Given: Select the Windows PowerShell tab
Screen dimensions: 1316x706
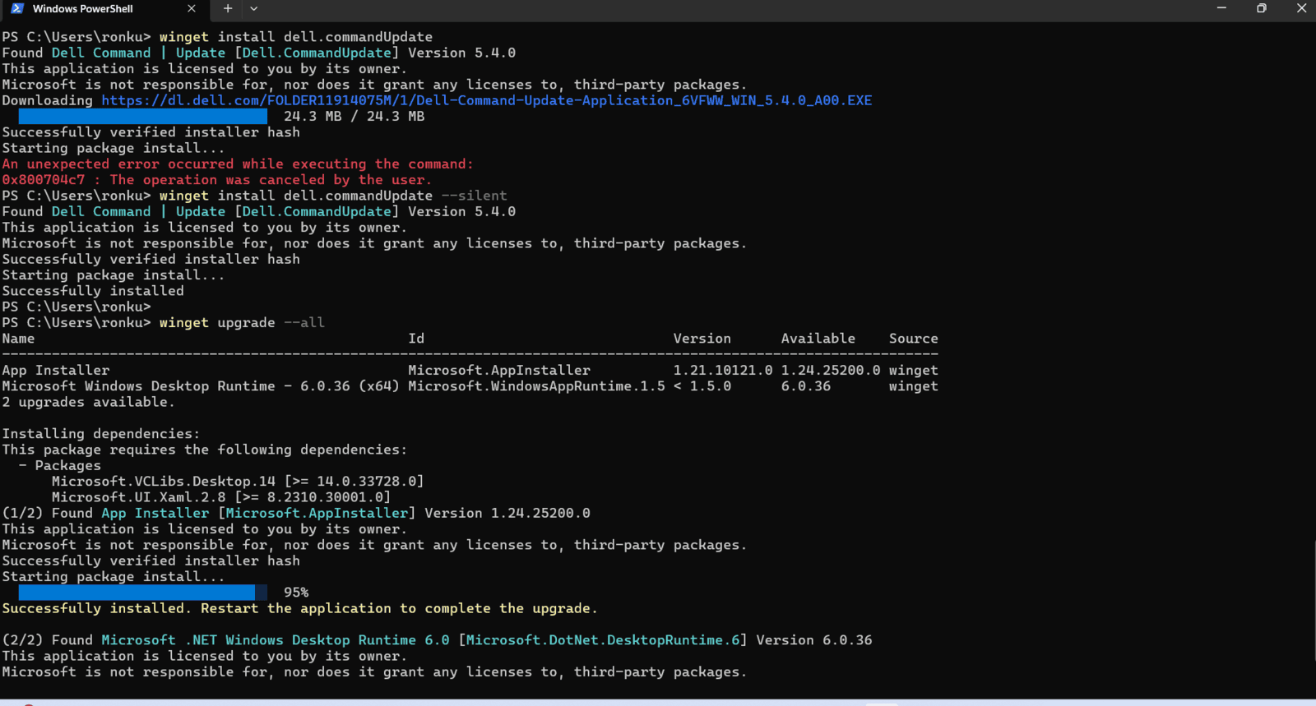Looking at the screenshot, I should click(x=104, y=9).
